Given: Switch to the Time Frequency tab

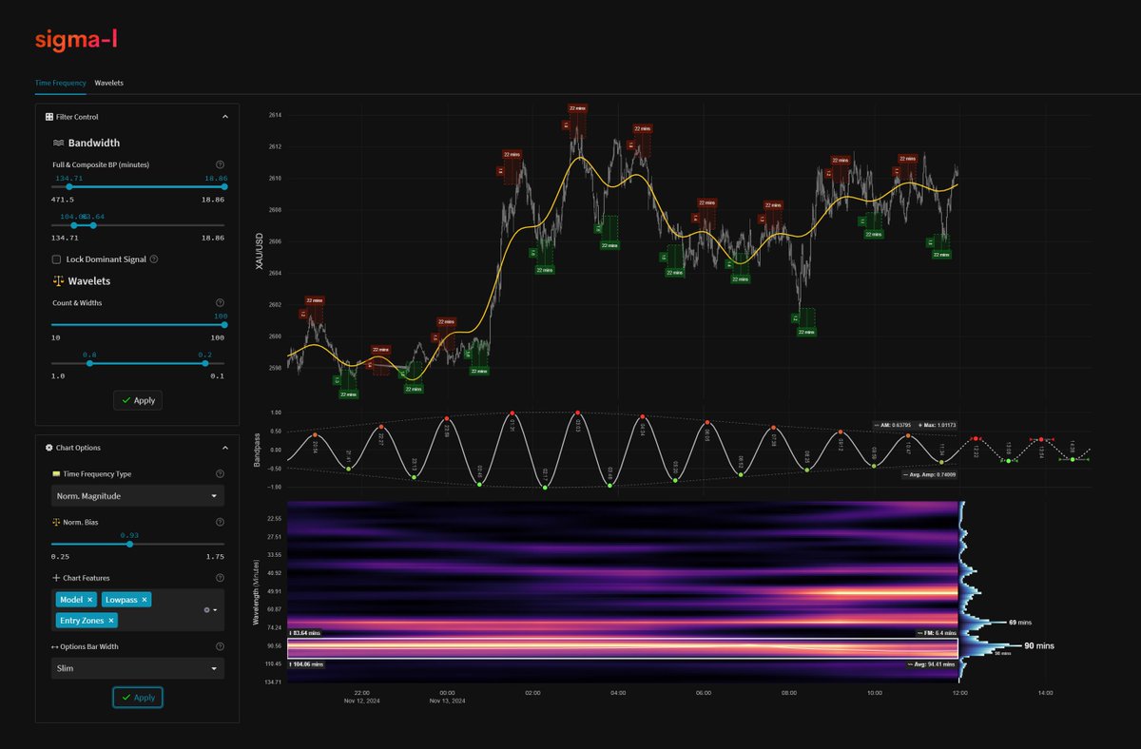Looking at the screenshot, I should click(61, 83).
